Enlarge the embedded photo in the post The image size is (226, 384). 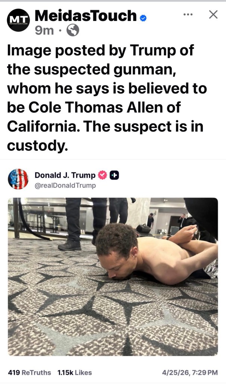(x=113, y=277)
